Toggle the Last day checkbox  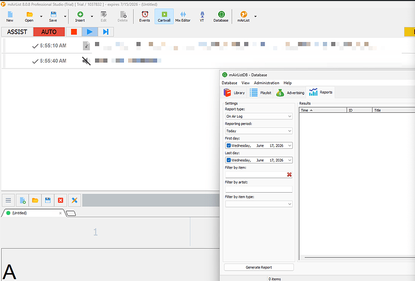click(229, 160)
